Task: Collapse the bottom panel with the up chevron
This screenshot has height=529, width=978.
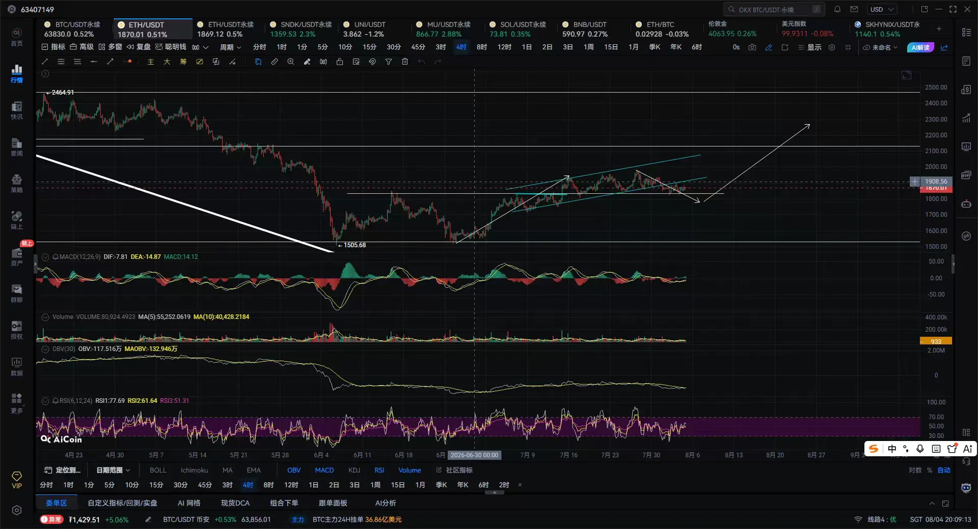Action: point(932,504)
